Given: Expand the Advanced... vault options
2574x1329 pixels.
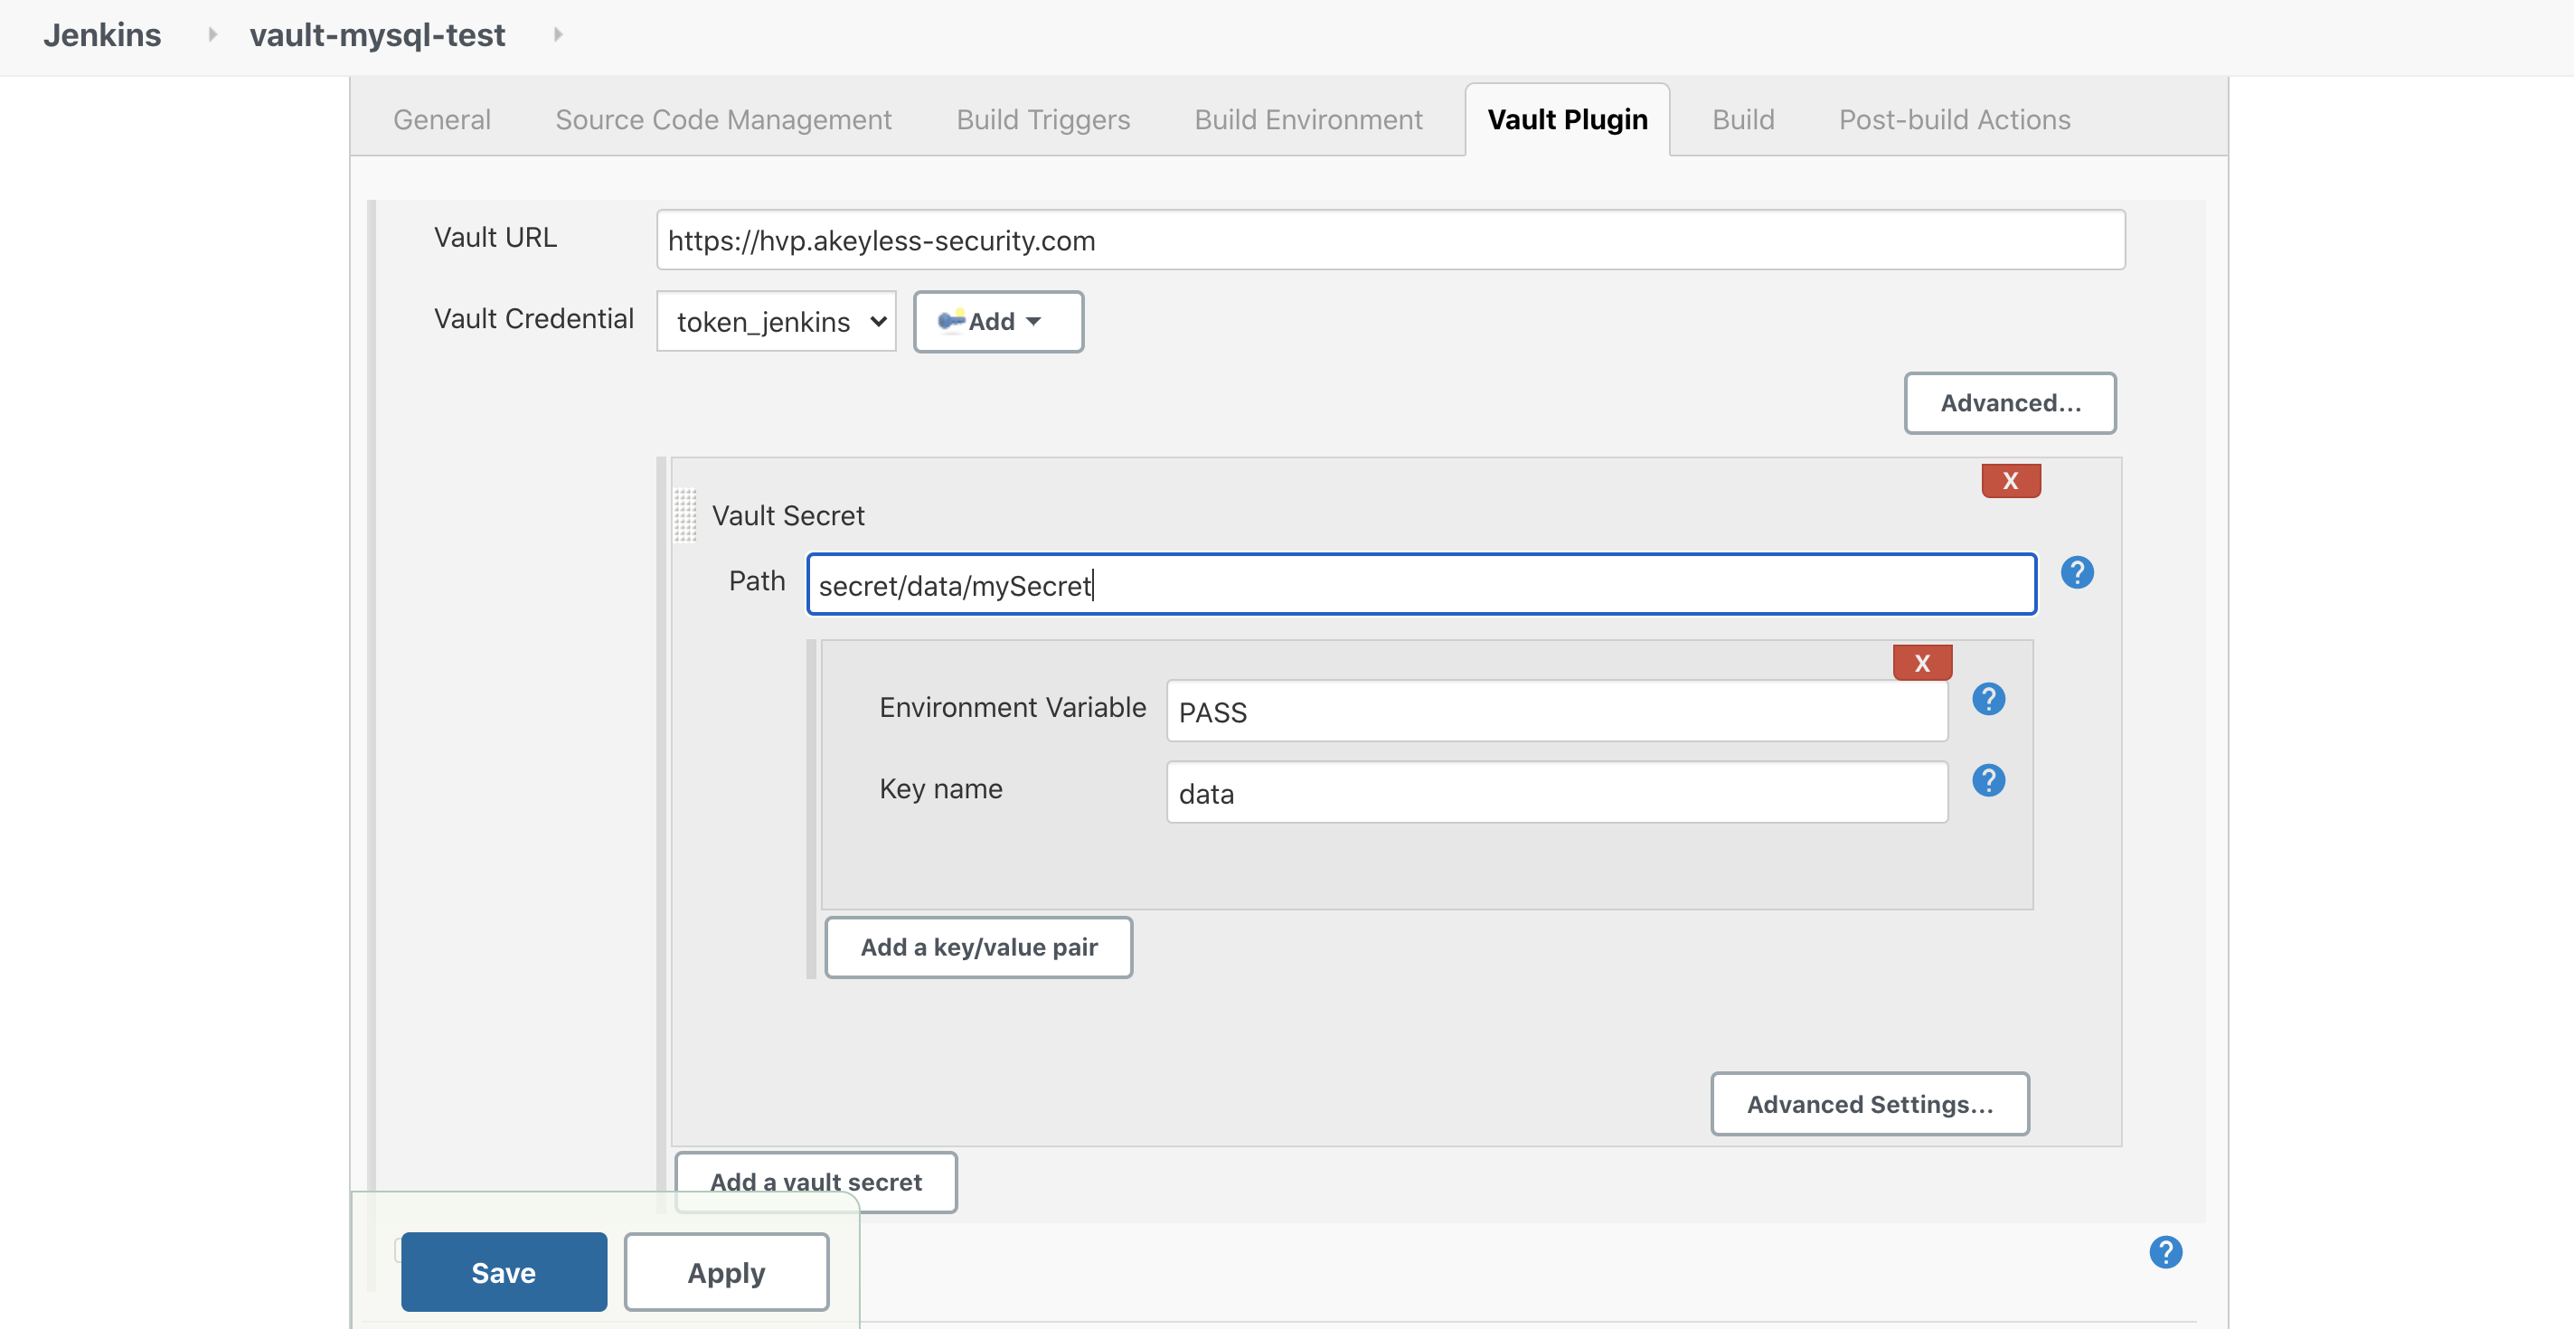Looking at the screenshot, I should pyautogui.click(x=2008, y=402).
